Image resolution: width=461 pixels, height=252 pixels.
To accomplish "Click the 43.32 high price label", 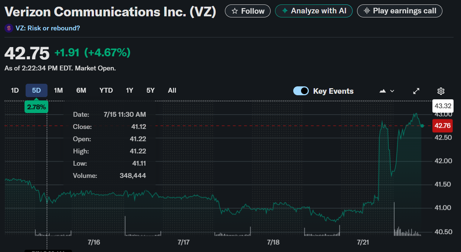I will (442, 106).
